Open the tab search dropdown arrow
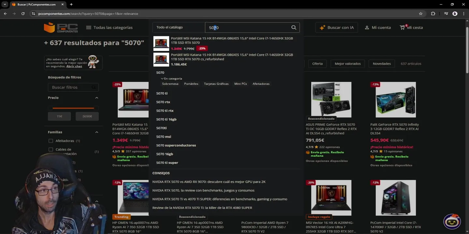The image size is (469, 234). tap(5, 5)
